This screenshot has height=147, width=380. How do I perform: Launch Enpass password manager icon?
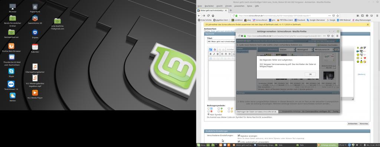pos(35,33)
